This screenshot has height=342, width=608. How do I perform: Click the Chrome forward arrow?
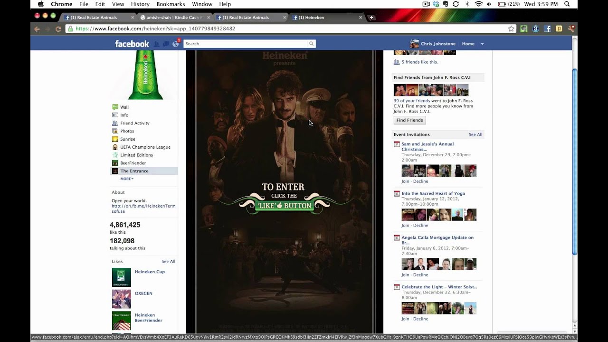pyautogui.click(x=47, y=29)
